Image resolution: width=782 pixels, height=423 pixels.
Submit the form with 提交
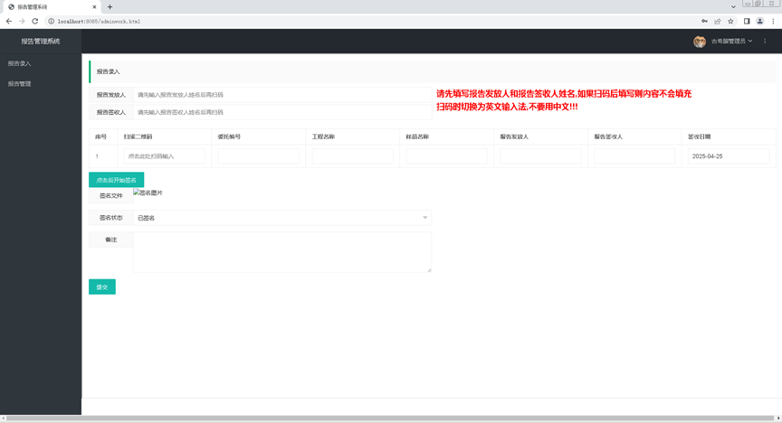(x=102, y=287)
